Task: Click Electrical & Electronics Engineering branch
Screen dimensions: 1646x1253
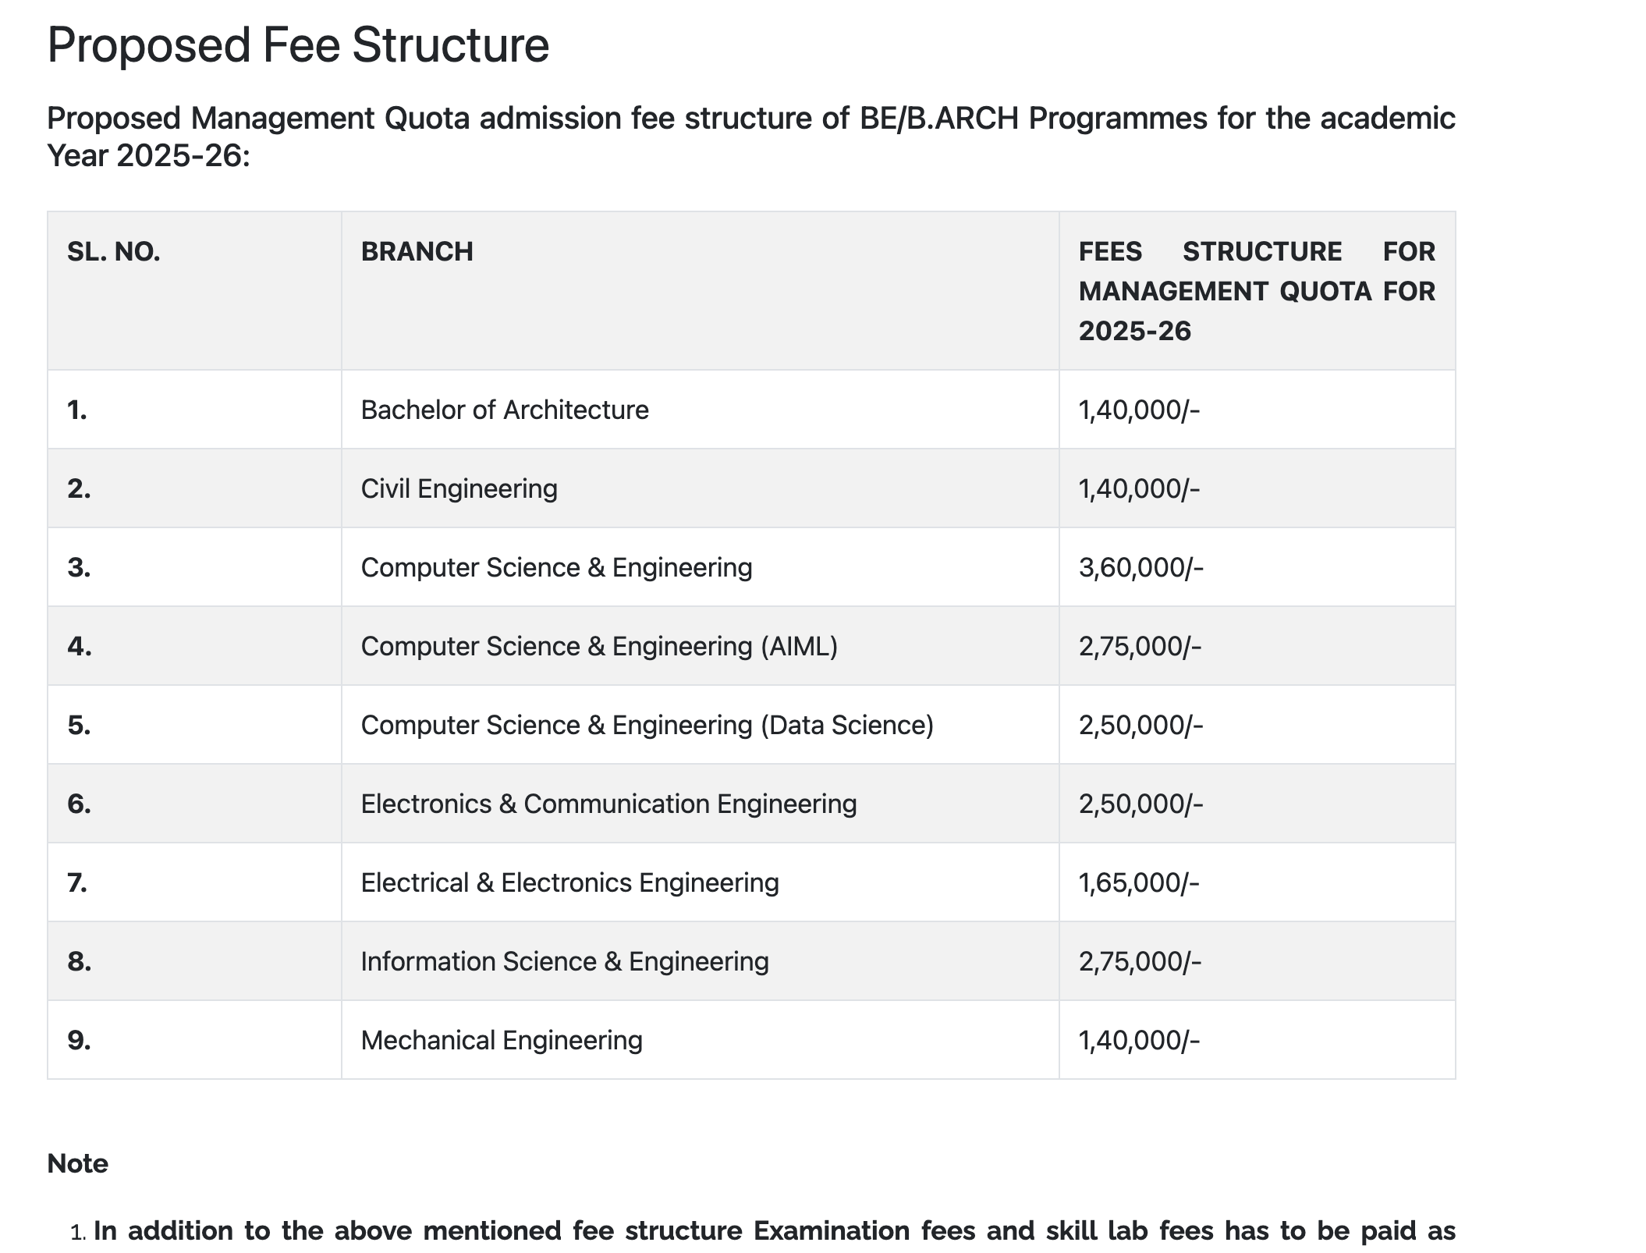Action: (569, 882)
